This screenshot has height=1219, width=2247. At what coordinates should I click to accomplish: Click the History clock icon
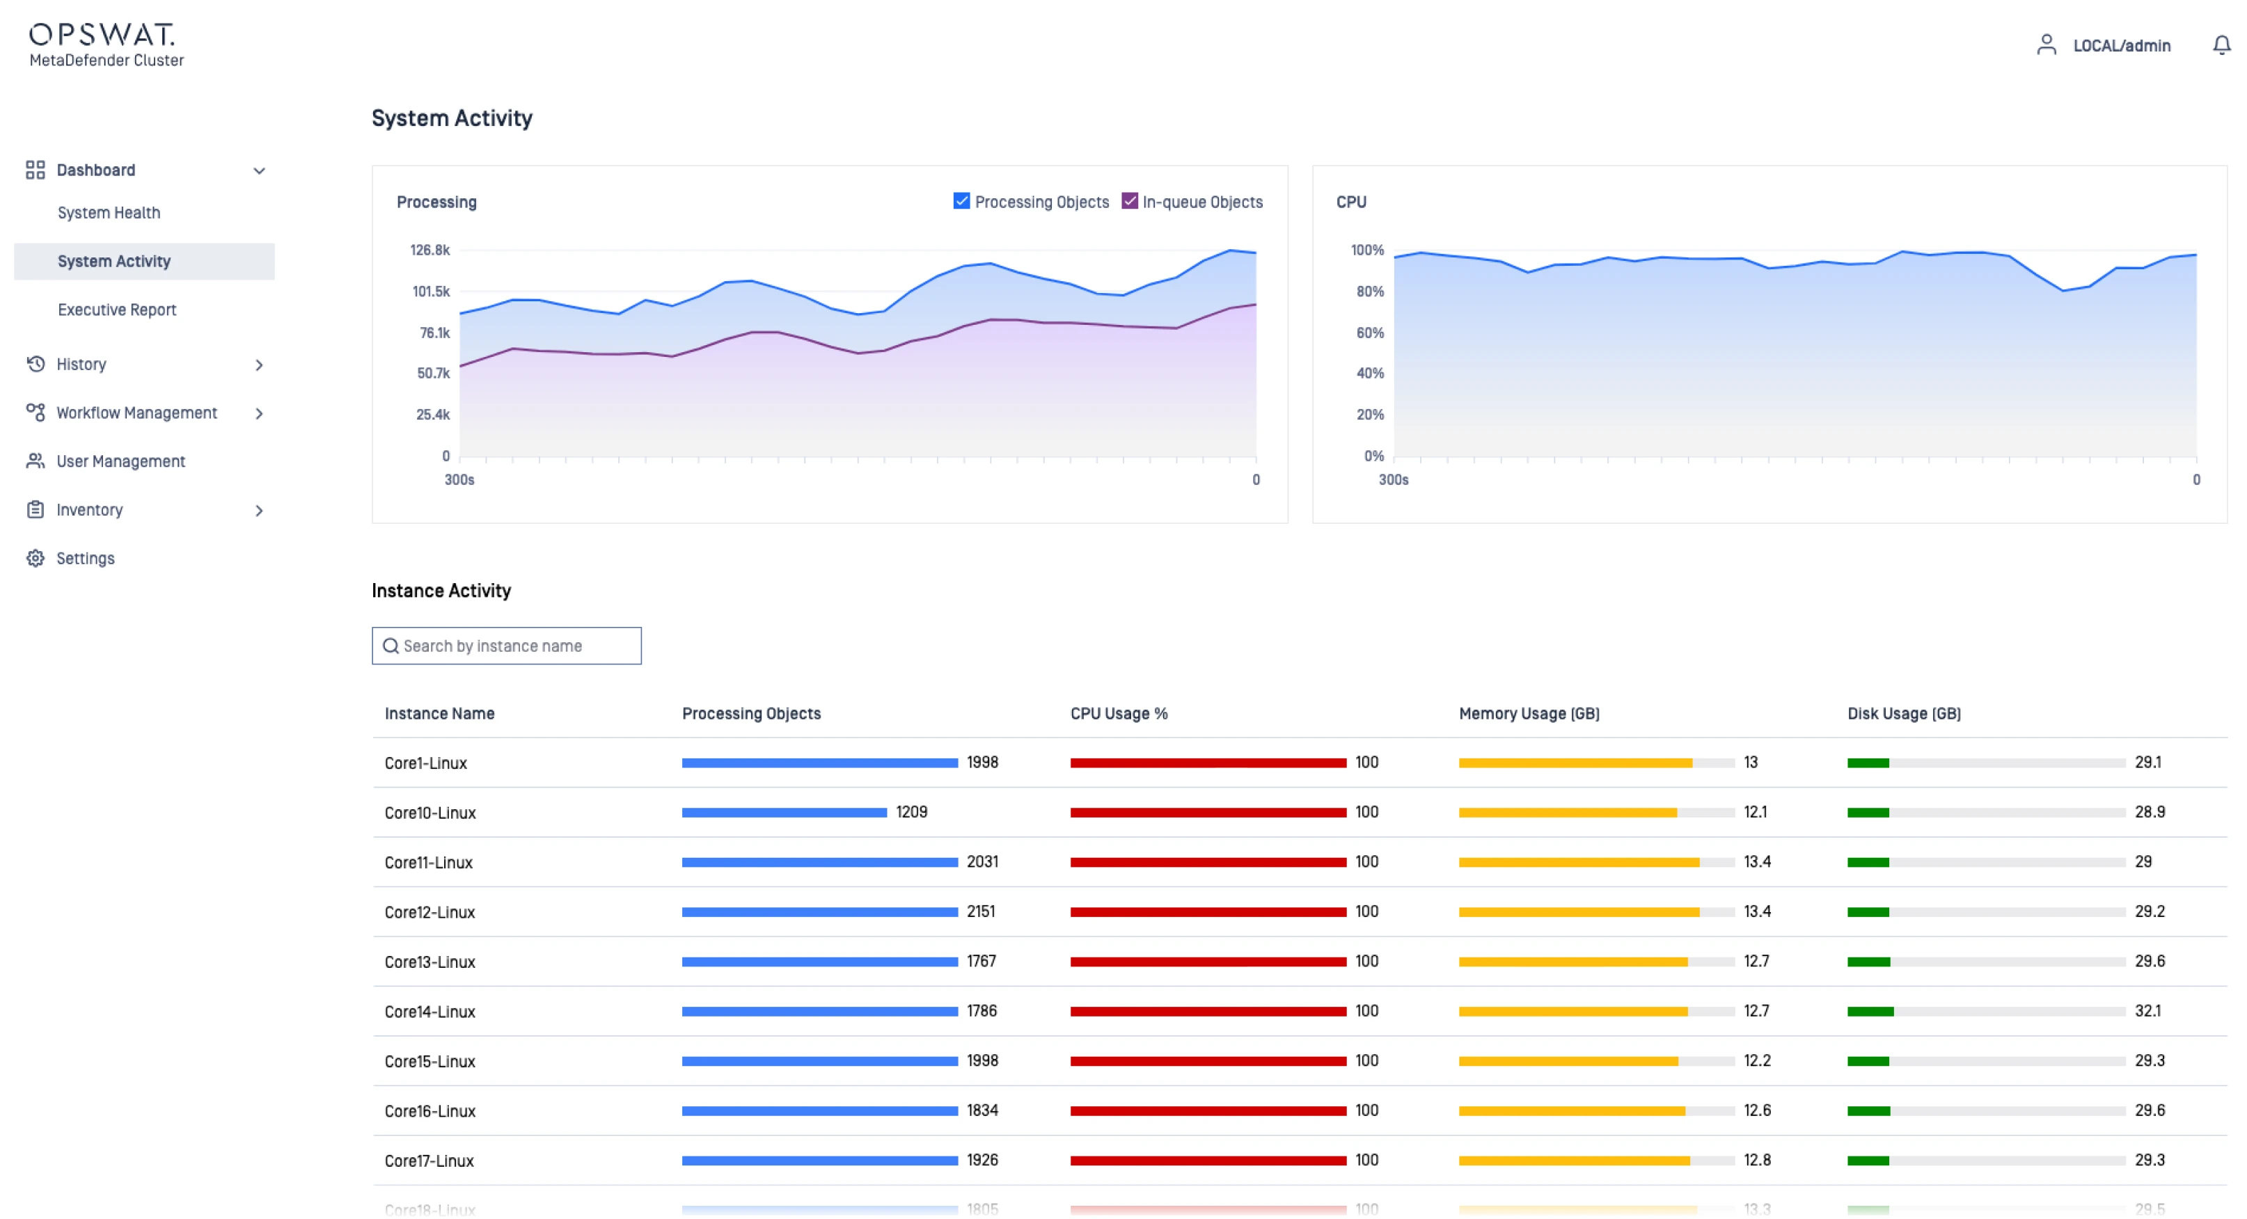pyautogui.click(x=35, y=365)
